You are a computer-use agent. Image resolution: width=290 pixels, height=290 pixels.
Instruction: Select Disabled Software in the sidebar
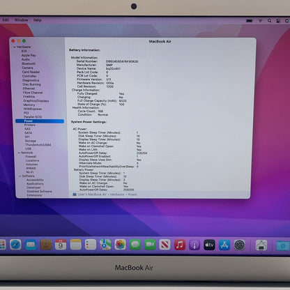click(39, 192)
